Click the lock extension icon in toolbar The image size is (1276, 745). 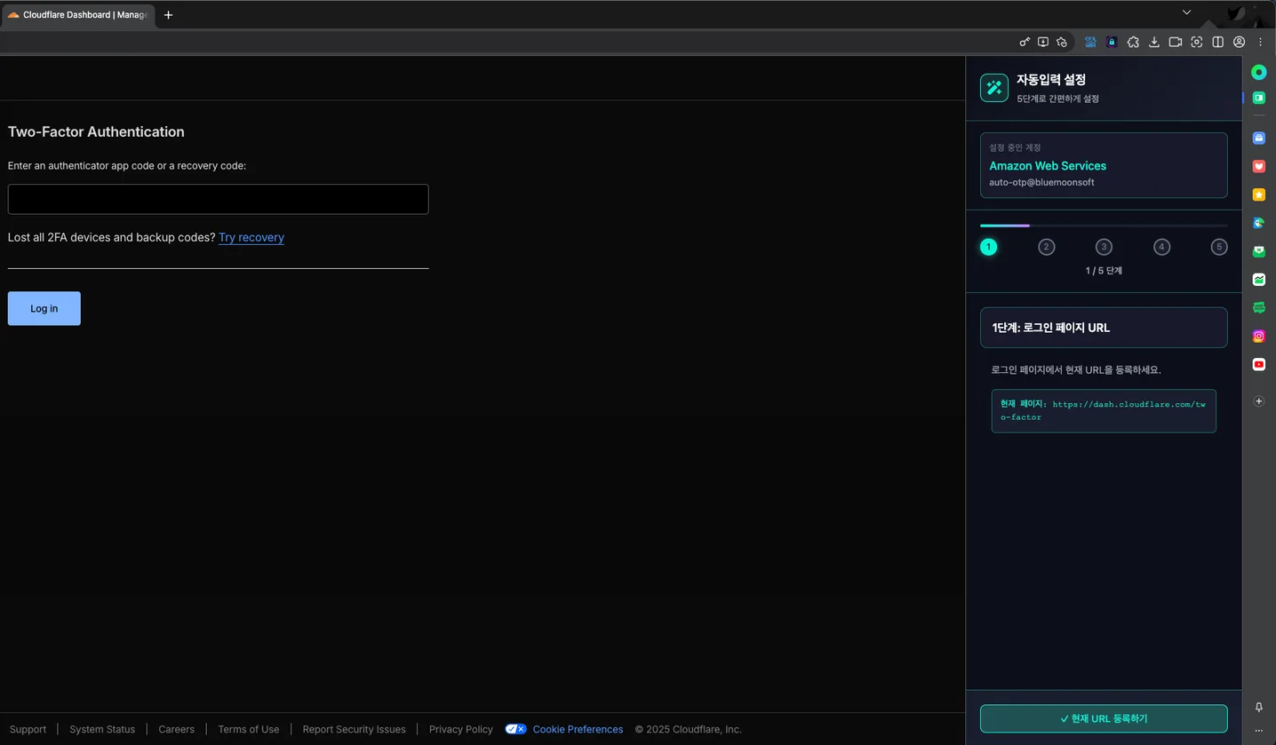pyautogui.click(x=1112, y=42)
